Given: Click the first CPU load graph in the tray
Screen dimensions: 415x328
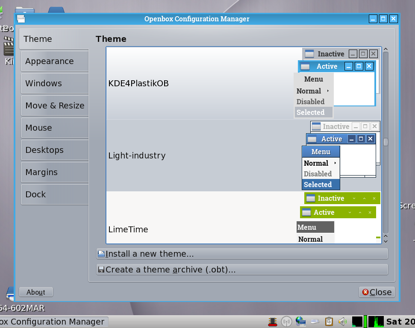Looking at the screenshot, I should (x=357, y=322).
